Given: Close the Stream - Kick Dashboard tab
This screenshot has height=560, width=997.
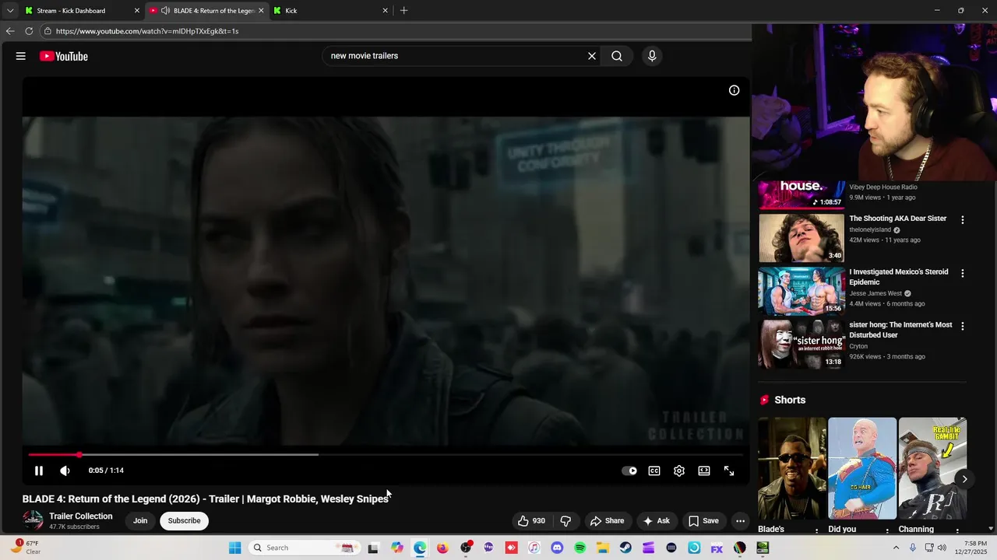Looking at the screenshot, I should coord(137,11).
